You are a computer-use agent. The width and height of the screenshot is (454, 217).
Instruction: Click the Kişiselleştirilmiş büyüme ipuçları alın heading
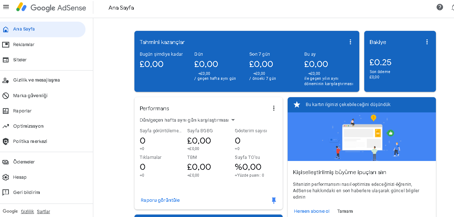pyautogui.click(x=339, y=172)
